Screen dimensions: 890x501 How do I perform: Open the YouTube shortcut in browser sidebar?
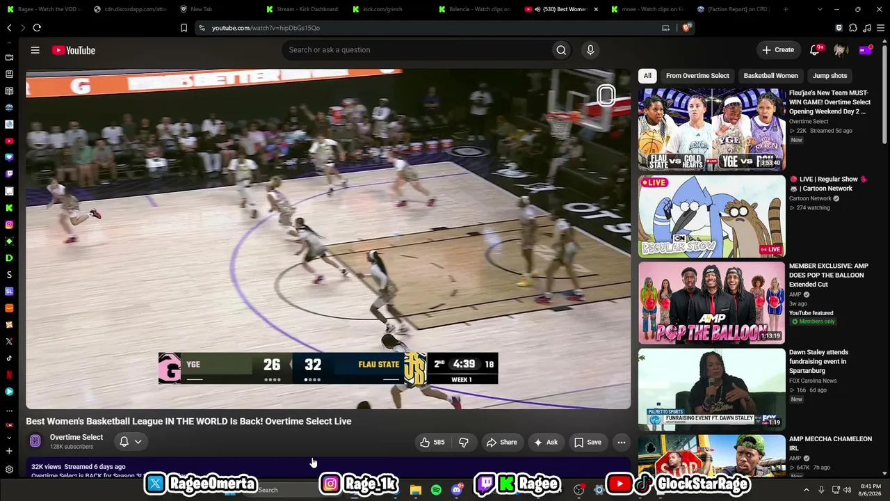click(x=9, y=141)
